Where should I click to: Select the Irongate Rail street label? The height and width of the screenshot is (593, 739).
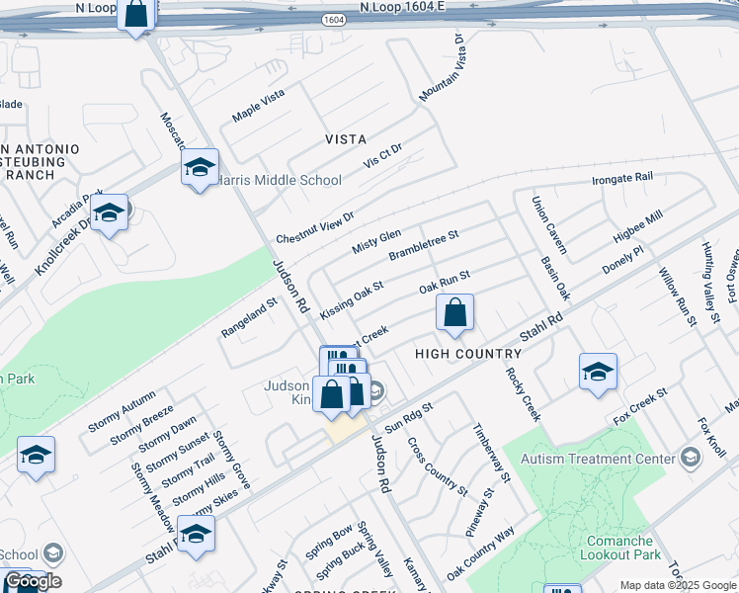click(x=622, y=179)
